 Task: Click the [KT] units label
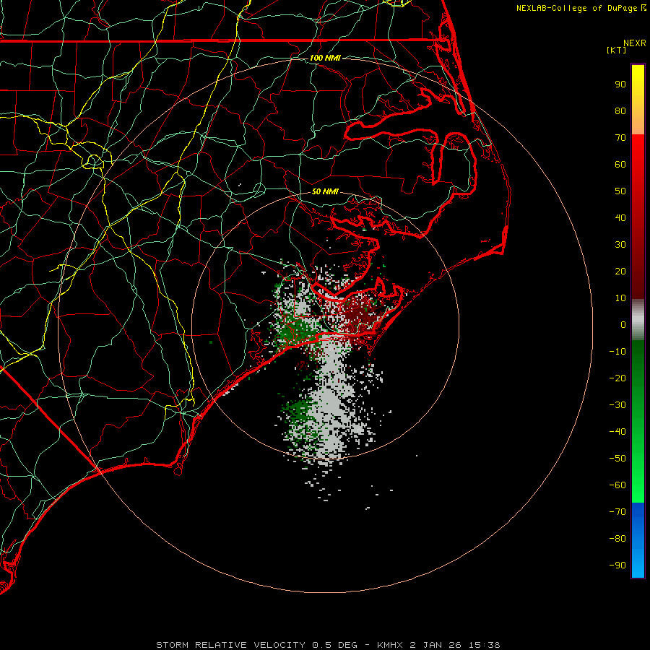pos(616,50)
